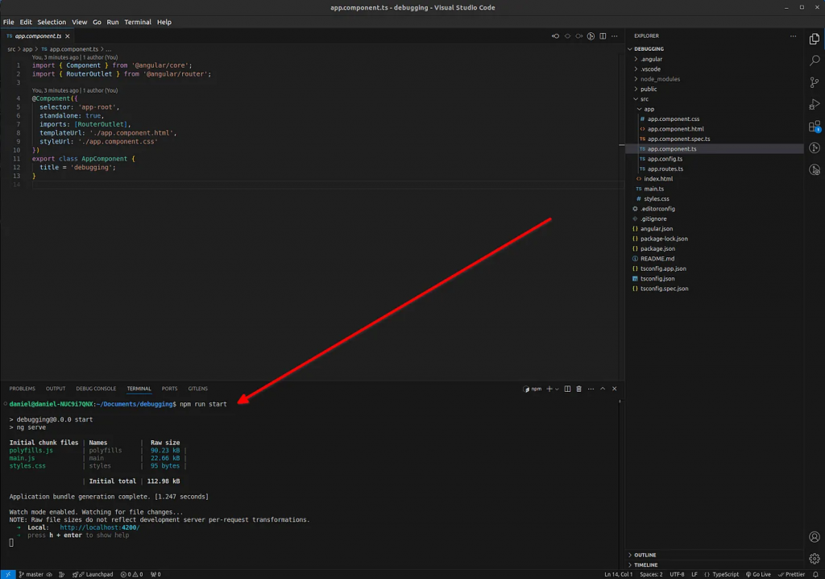
Task: Click the Split Editor Right icon
Action: 603,36
